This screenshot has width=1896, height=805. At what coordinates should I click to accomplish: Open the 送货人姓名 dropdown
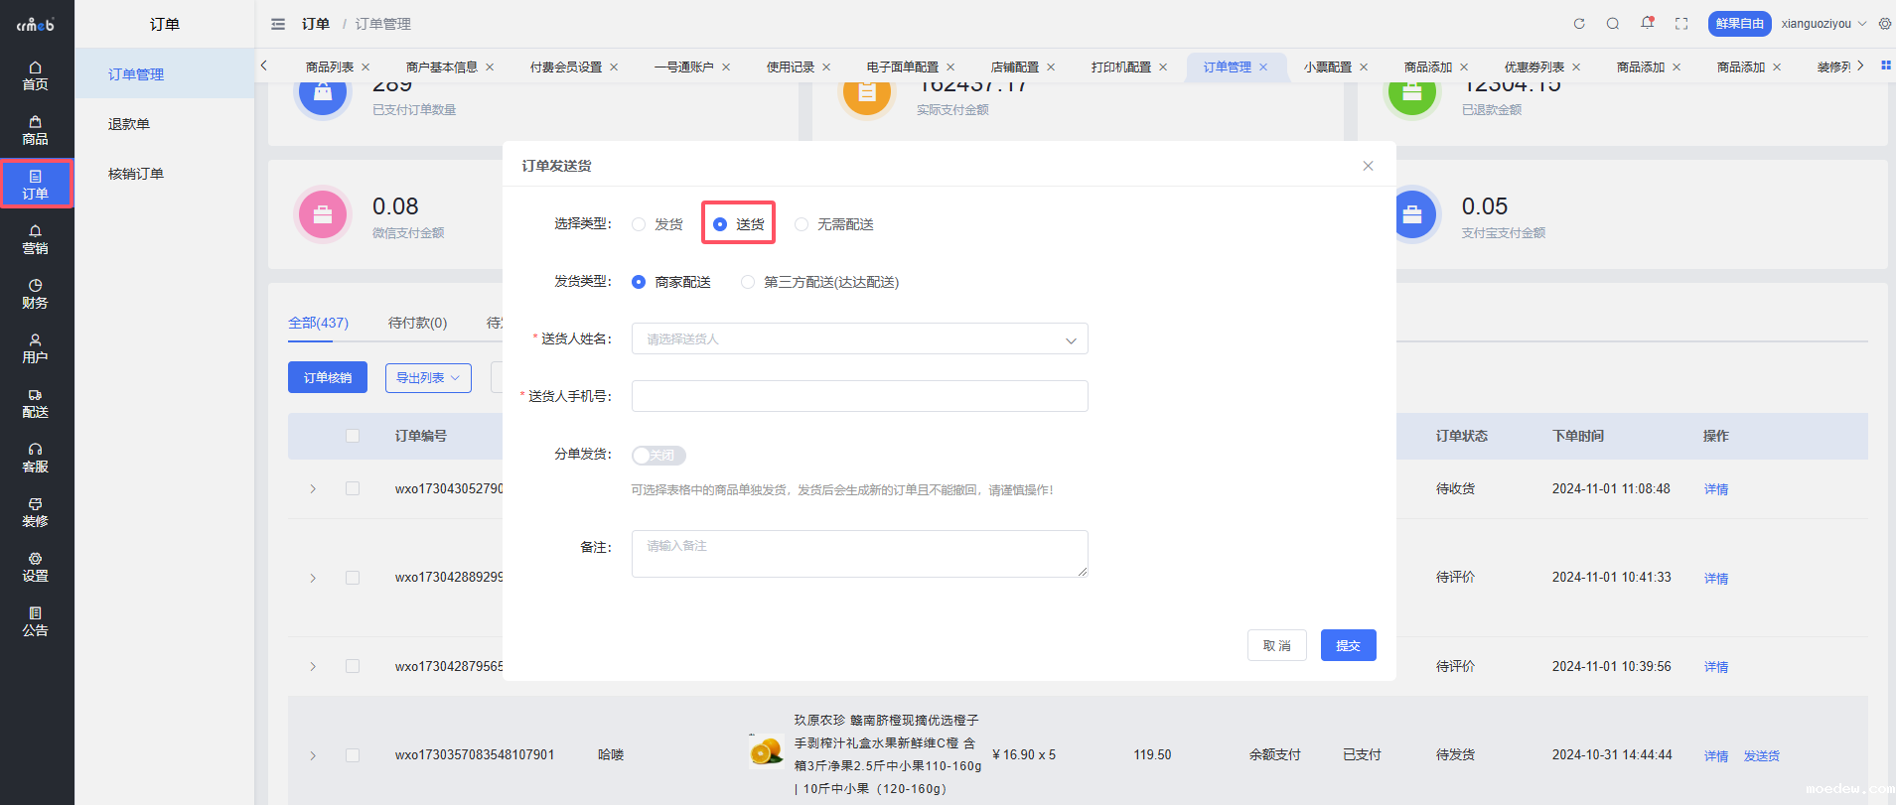859,339
